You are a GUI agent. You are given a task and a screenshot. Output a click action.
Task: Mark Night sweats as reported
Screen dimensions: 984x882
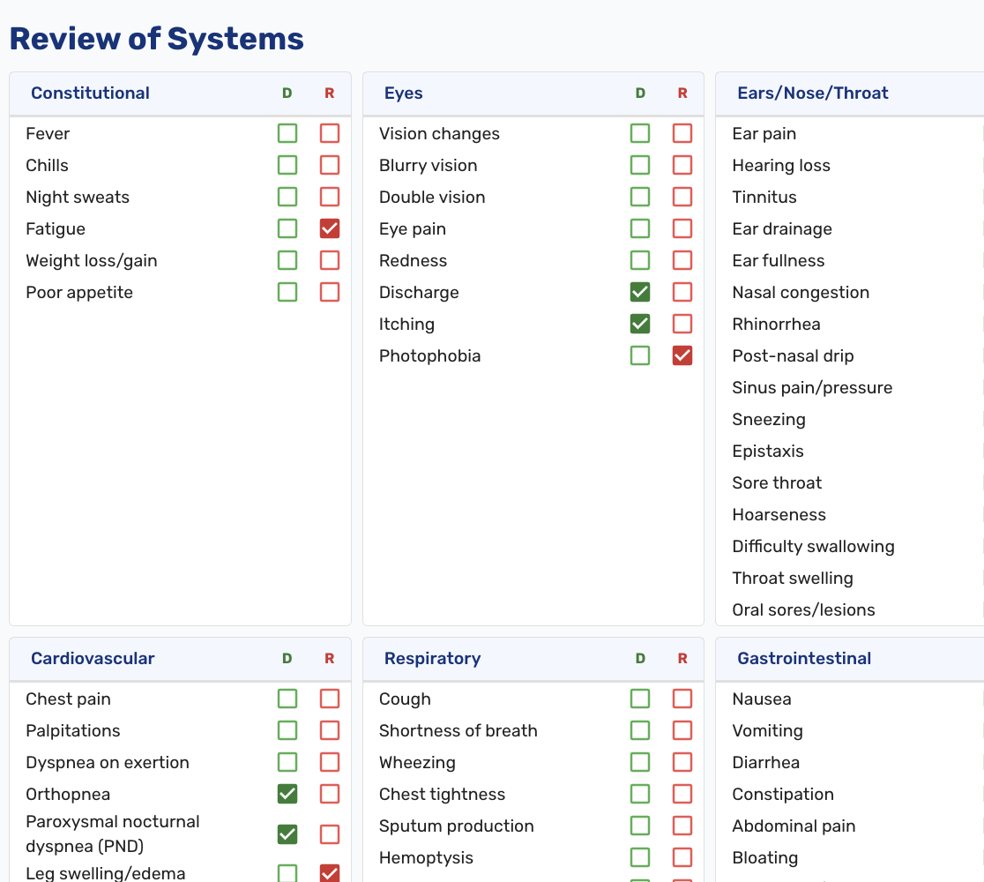(330, 197)
